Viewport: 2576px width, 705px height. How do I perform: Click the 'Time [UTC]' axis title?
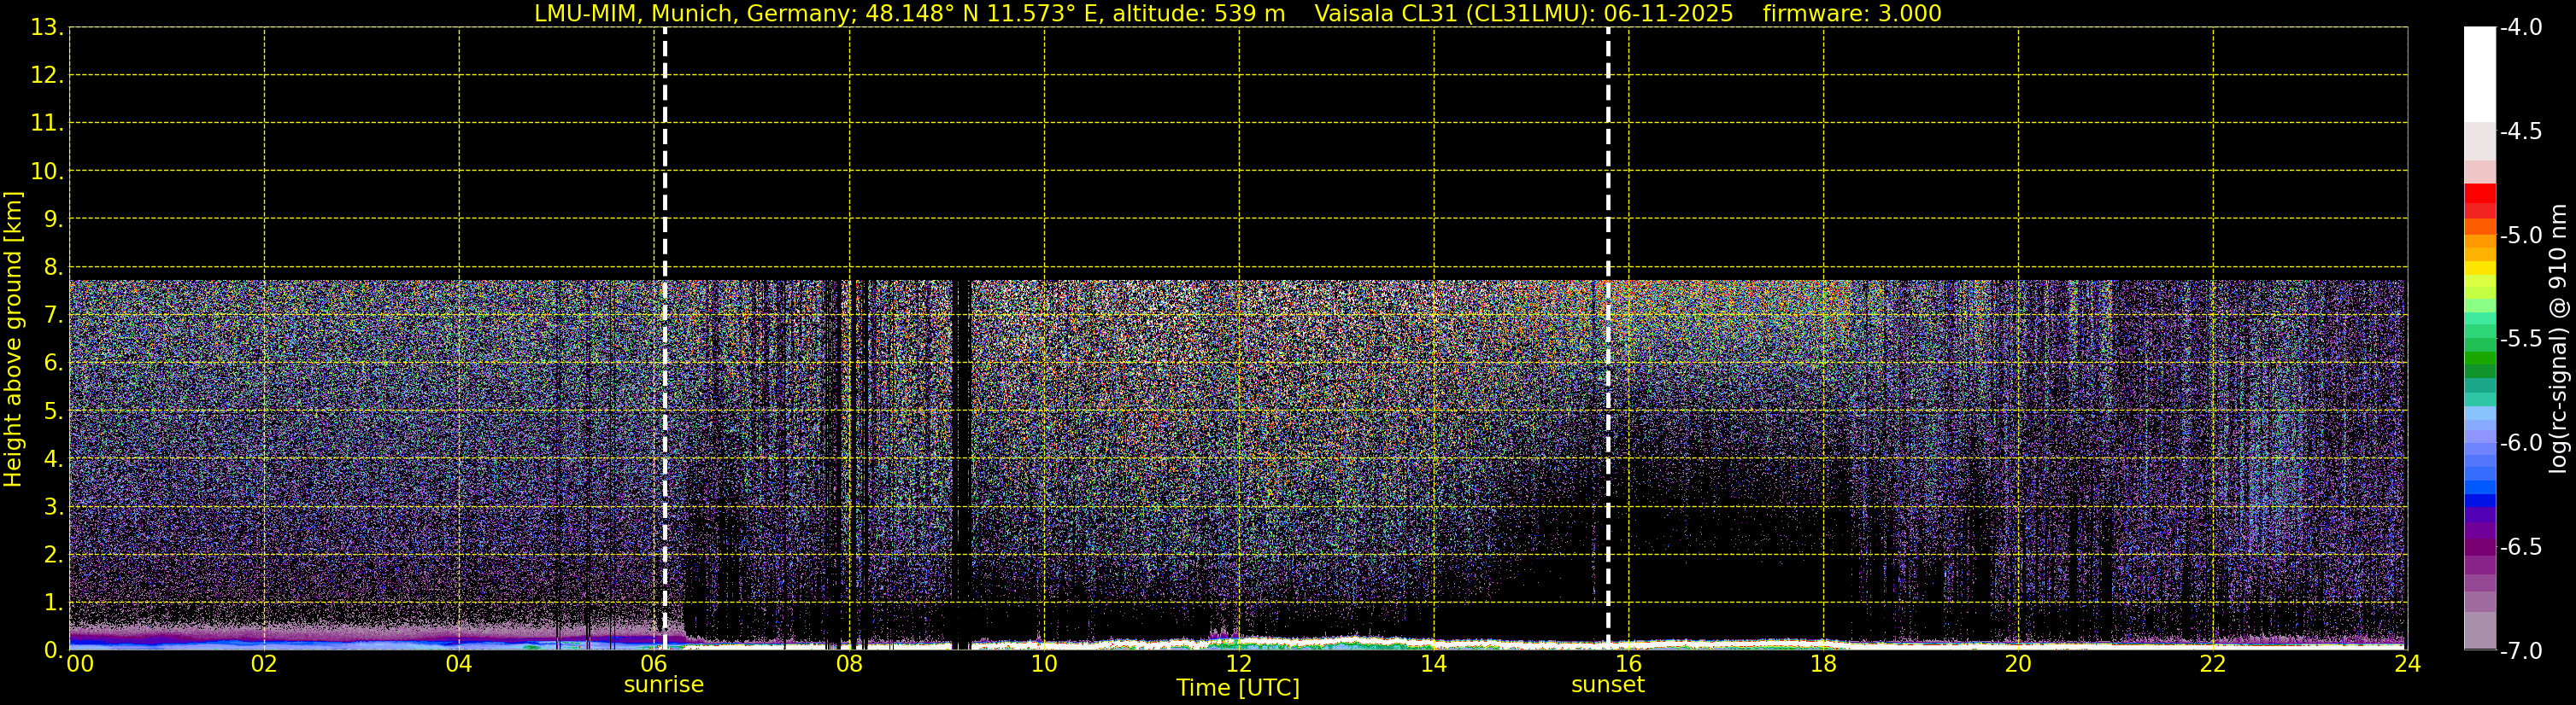(1237, 688)
